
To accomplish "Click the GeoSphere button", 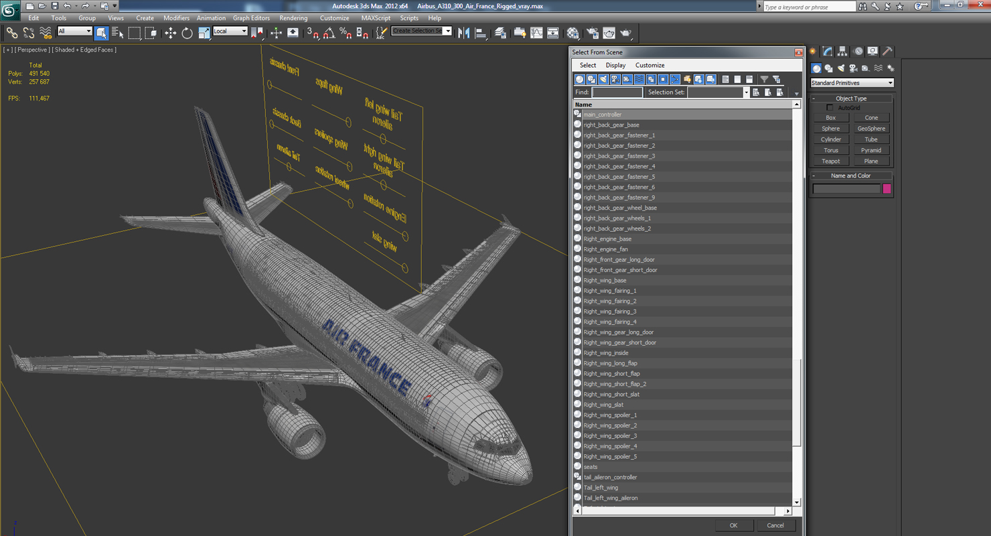I will pyautogui.click(x=871, y=129).
